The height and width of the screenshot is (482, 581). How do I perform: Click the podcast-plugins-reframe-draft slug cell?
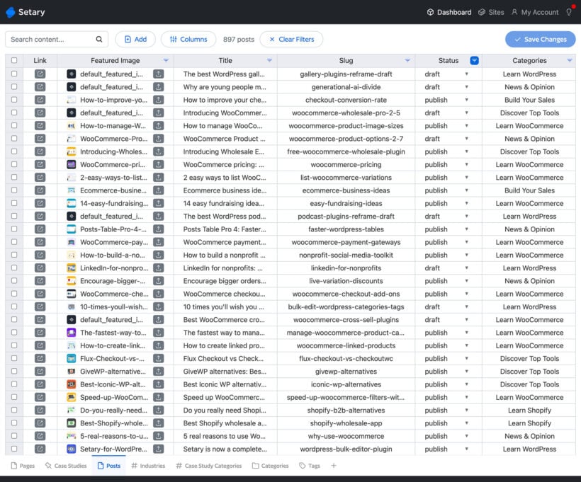click(346, 216)
